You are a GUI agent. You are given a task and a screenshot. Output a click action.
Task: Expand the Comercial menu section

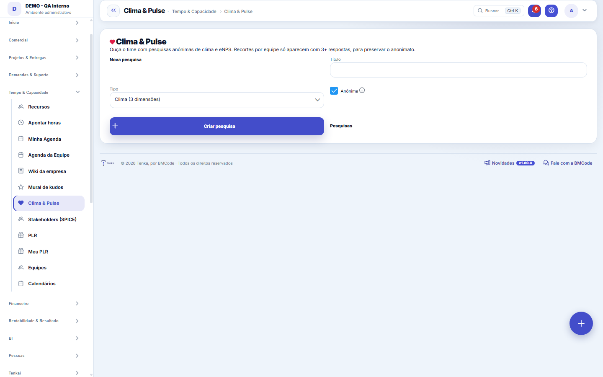click(x=44, y=40)
